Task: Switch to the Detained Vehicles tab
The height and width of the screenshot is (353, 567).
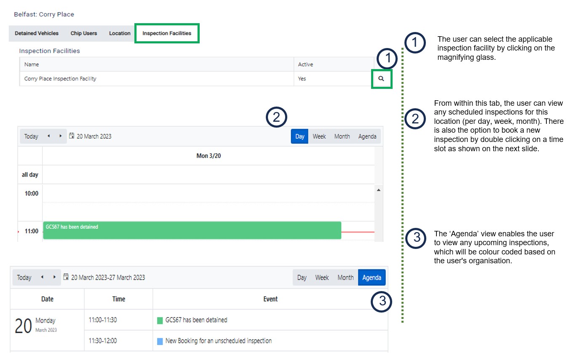Action: [37, 33]
